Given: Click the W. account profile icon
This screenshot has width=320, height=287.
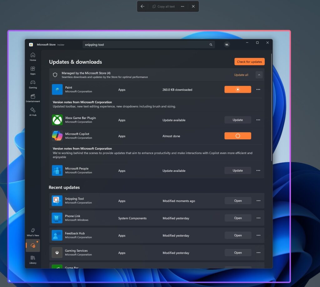Looking at the screenshot, I should click(227, 44).
